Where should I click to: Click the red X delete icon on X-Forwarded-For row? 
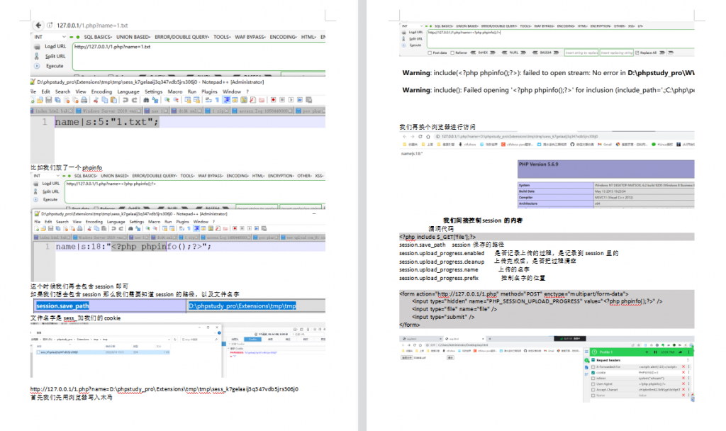(x=683, y=366)
